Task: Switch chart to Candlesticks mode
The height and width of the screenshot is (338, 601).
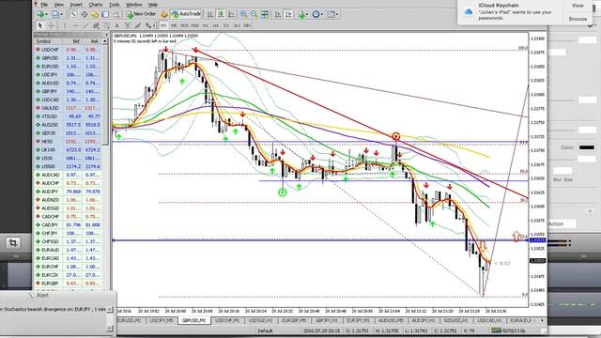Action: 221,14
